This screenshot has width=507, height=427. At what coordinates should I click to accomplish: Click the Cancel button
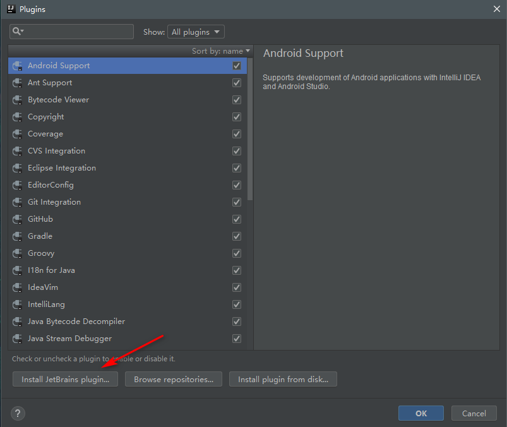[x=474, y=413]
